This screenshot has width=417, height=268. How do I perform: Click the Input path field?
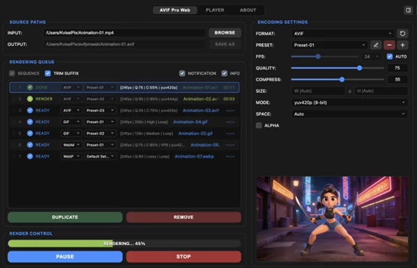pyautogui.click(x=124, y=33)
